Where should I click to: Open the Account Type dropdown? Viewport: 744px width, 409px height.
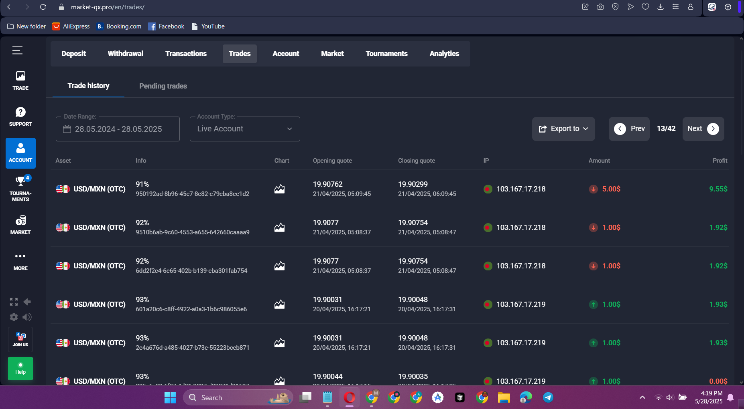click(244, 129)
